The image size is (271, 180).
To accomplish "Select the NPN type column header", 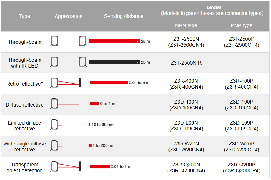I will point(186,25).
